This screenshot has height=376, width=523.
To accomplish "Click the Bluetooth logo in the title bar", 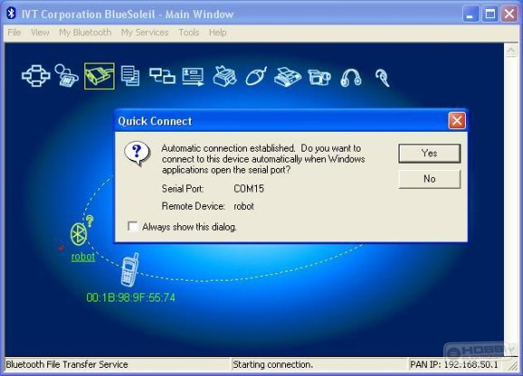I will 11,14.
